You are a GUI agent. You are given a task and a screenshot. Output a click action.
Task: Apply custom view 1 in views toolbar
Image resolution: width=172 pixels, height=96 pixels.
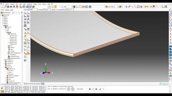point(170,31)
